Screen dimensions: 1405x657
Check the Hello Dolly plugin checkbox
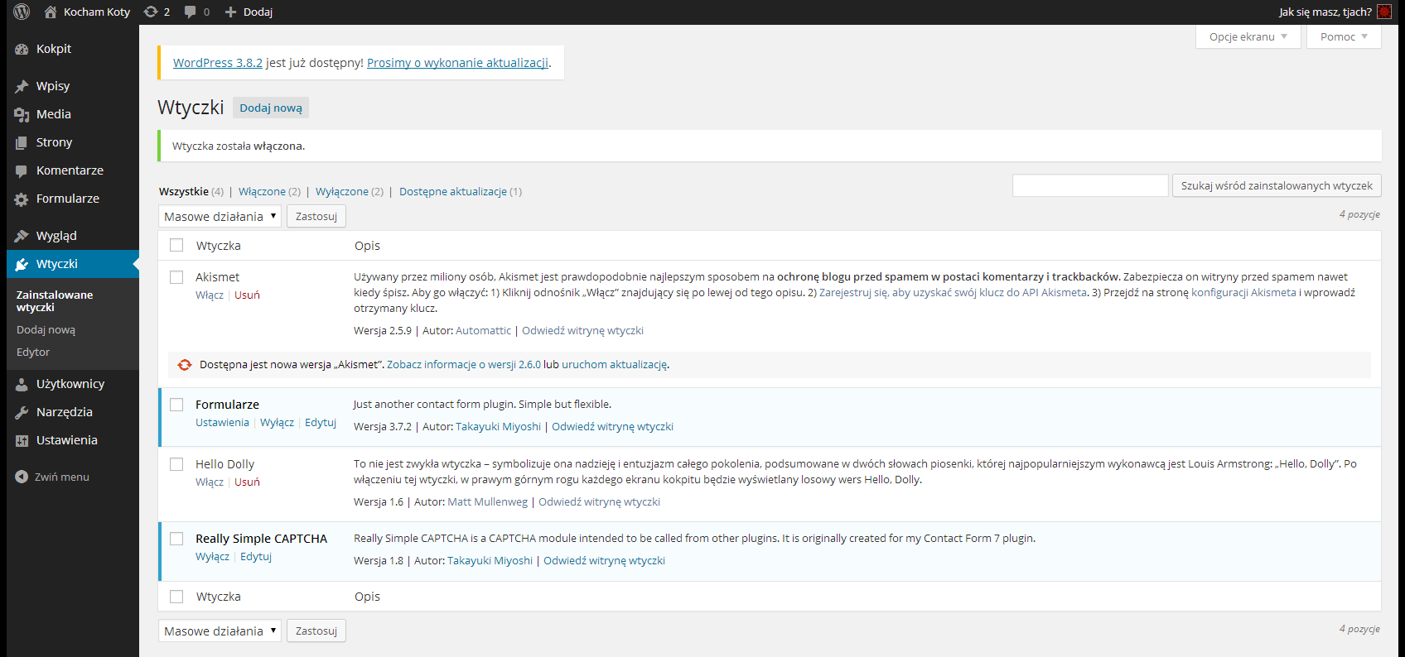point(176,464)
